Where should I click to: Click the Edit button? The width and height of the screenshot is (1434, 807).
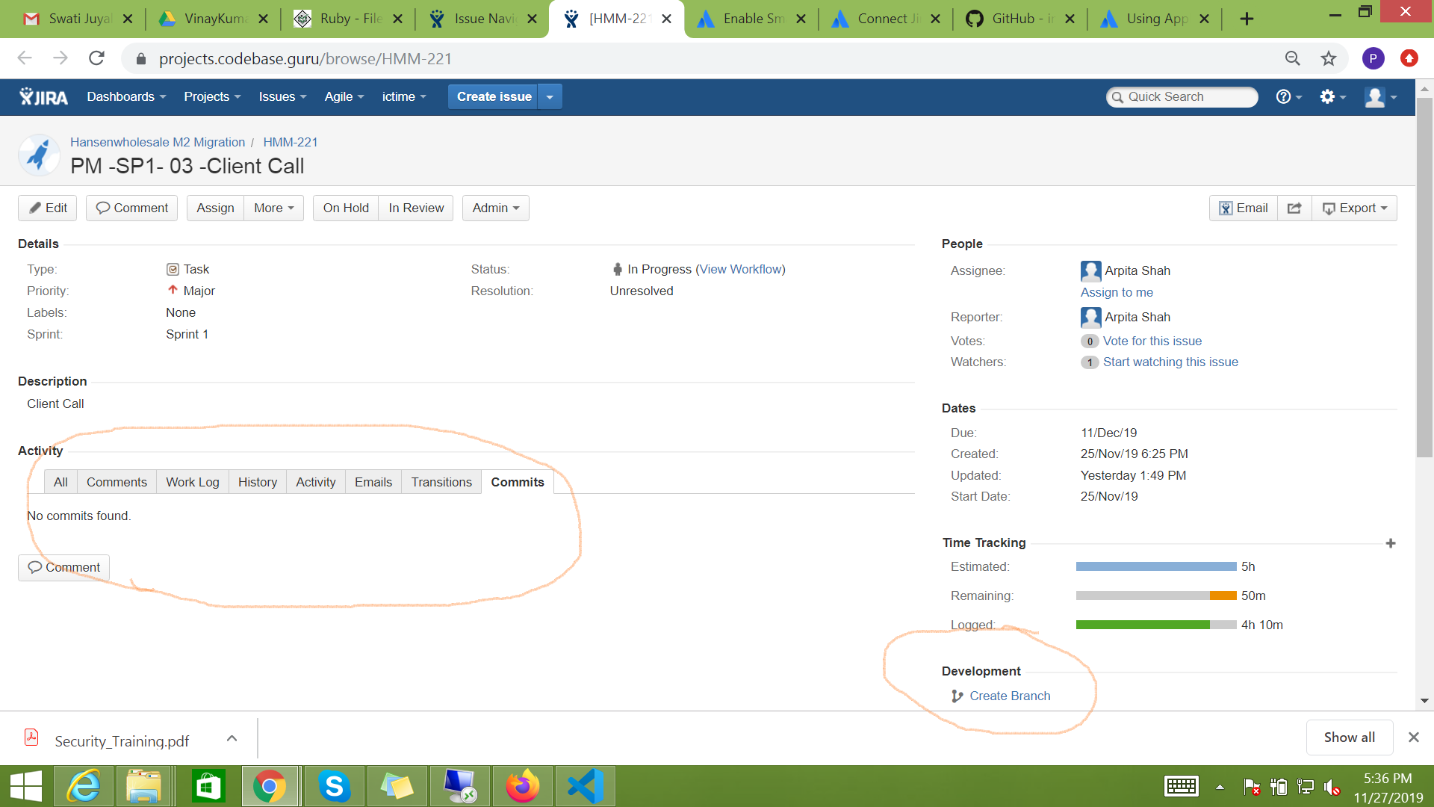(48, 208)
